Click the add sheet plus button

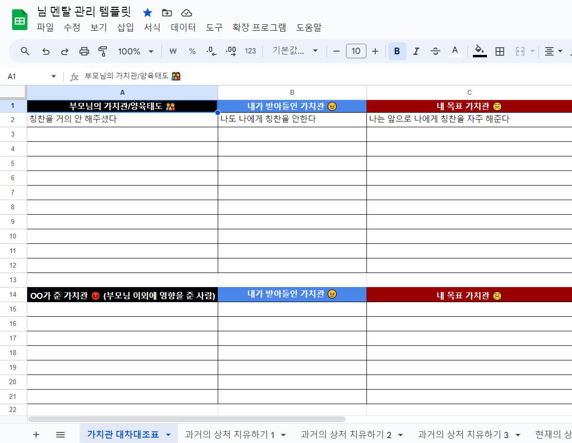pos(36,434)
